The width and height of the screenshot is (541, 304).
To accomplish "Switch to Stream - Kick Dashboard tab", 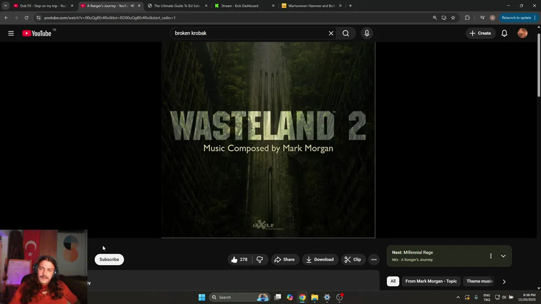I will click(x=240, y=6).
